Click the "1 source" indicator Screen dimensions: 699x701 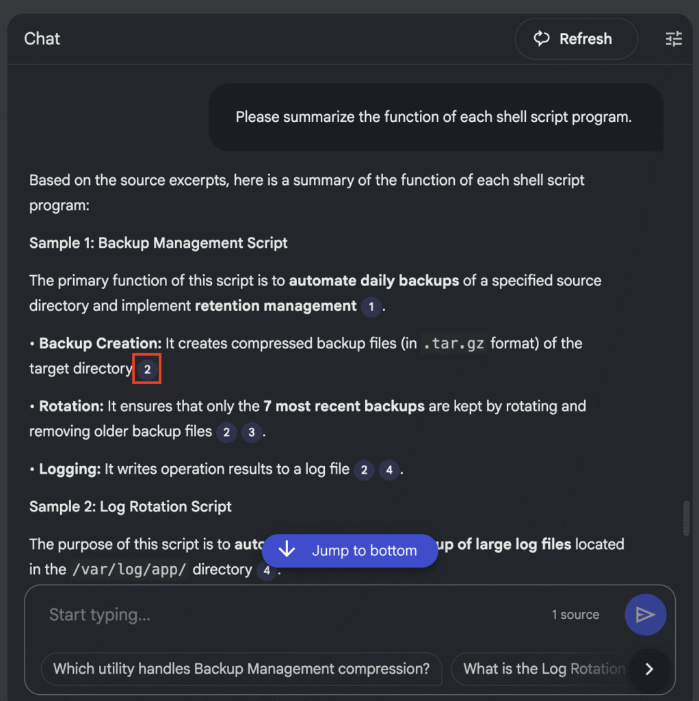click(x=575, y=615)
